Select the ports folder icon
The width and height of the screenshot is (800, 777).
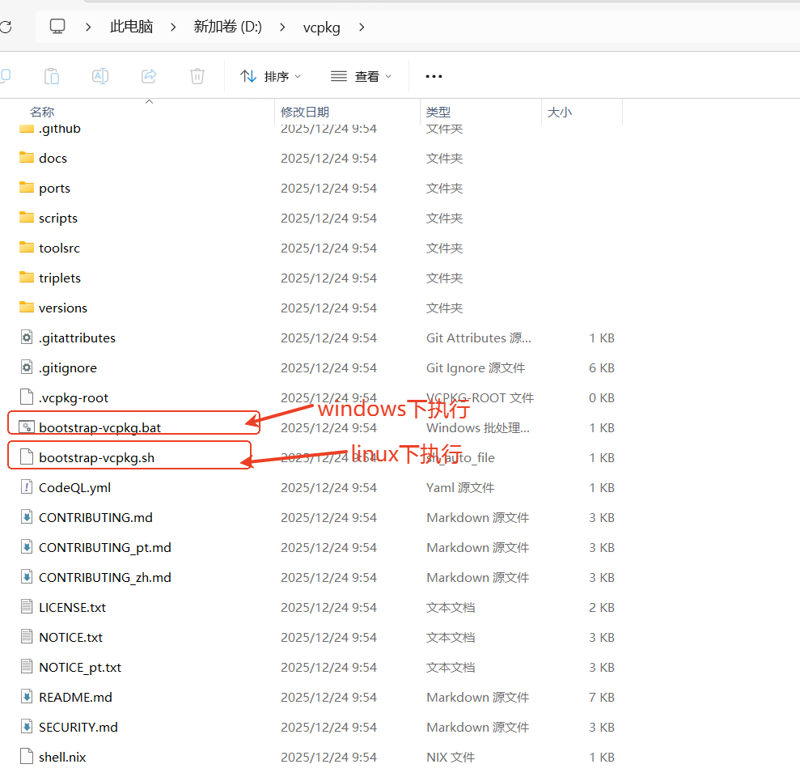click(27, 187)
